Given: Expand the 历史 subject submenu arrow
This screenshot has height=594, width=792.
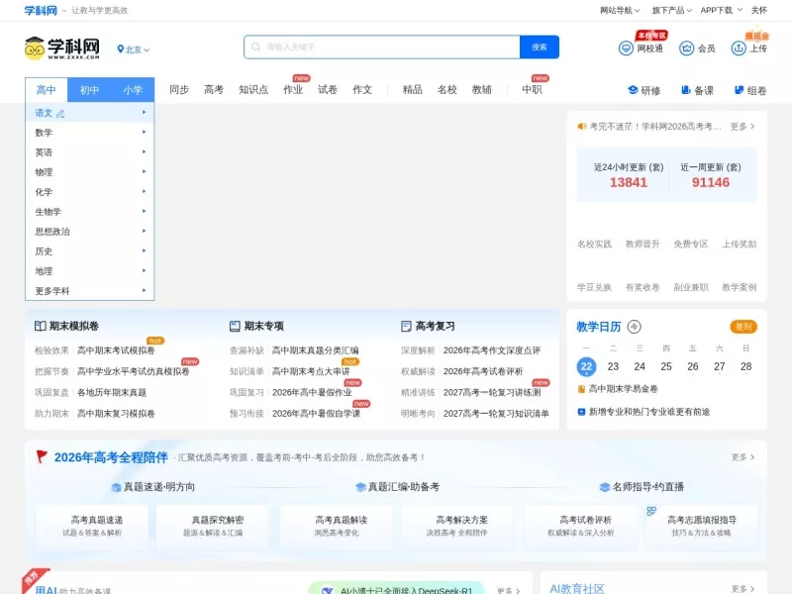Looking at the screenshot, I should coord(144,251).
